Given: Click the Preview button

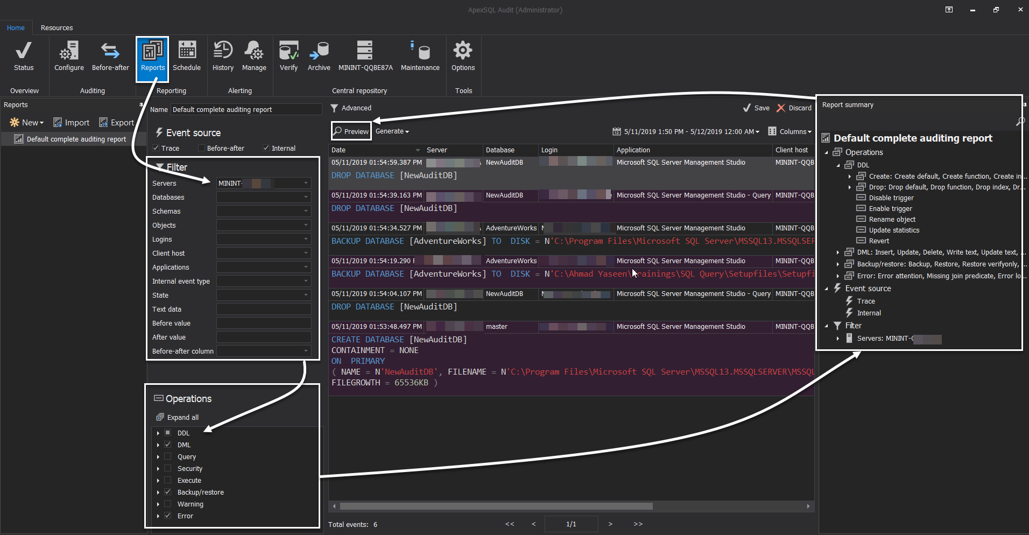Looking at the screenshot, I should coord(351,131).
